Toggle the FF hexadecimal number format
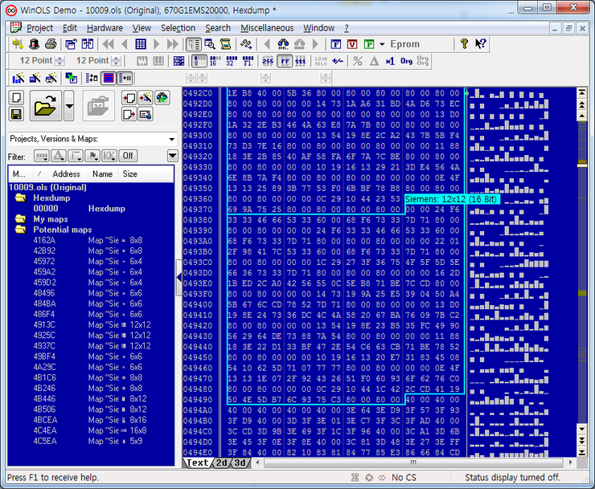The height and width of the screenshot is (489, 595). click(x=285, y=61)
